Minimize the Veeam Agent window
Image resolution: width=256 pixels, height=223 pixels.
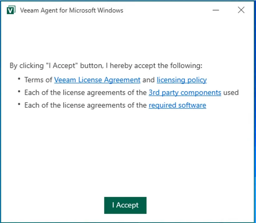[216, 10]
